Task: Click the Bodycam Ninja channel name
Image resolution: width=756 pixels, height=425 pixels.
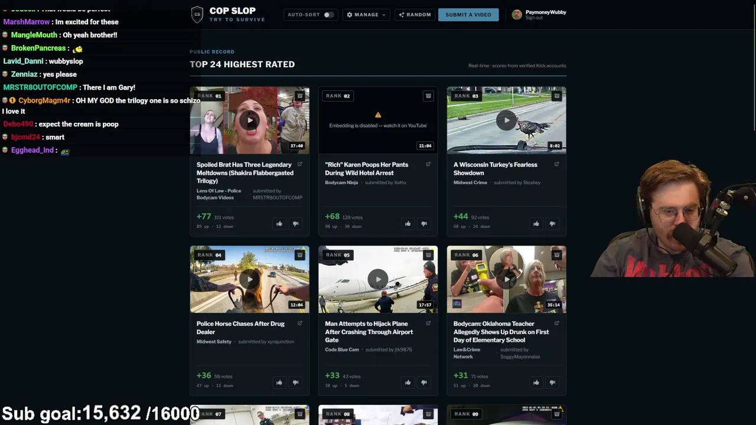Action: point(341,182)
